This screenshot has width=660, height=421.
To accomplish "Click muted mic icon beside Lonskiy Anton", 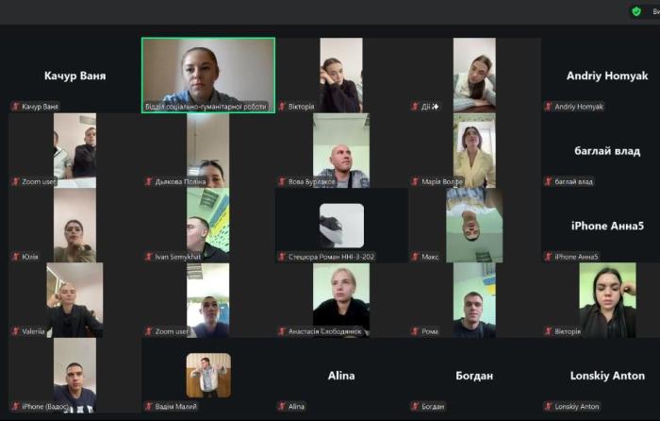I will coord(549,406).
